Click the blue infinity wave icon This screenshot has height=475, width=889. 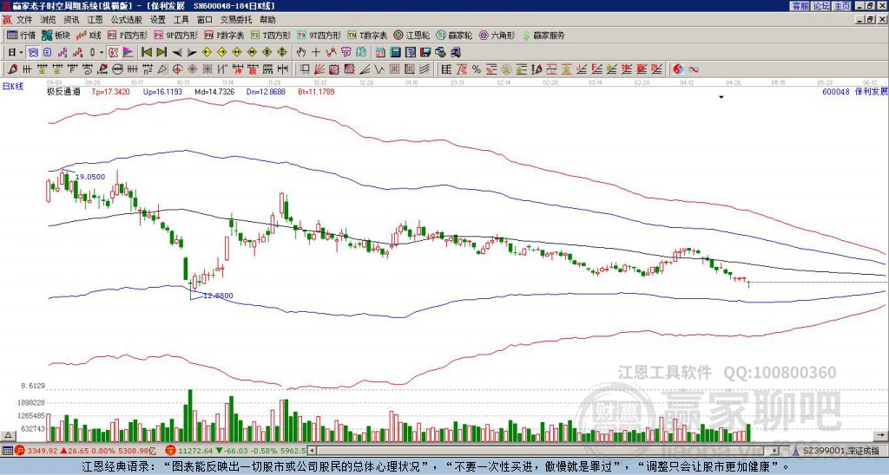click(693, 69)
